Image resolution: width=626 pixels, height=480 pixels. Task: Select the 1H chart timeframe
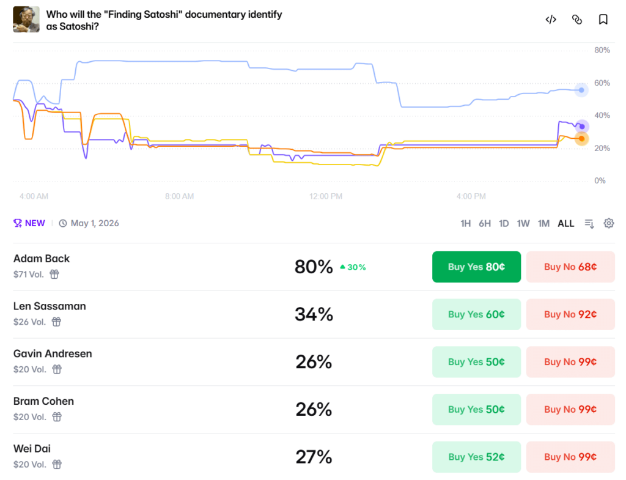pyautogui.click(x=466, y=223)
